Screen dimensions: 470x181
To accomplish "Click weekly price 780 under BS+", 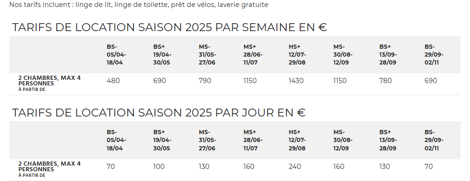I will point(385,81).
